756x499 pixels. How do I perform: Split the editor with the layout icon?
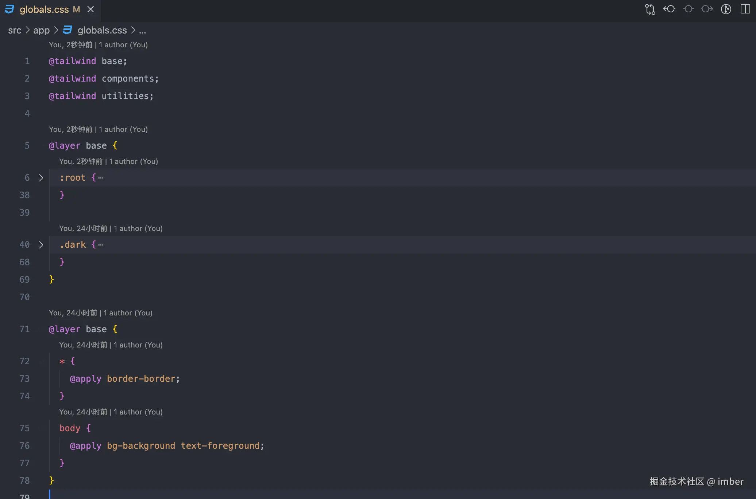click(745, 9)
